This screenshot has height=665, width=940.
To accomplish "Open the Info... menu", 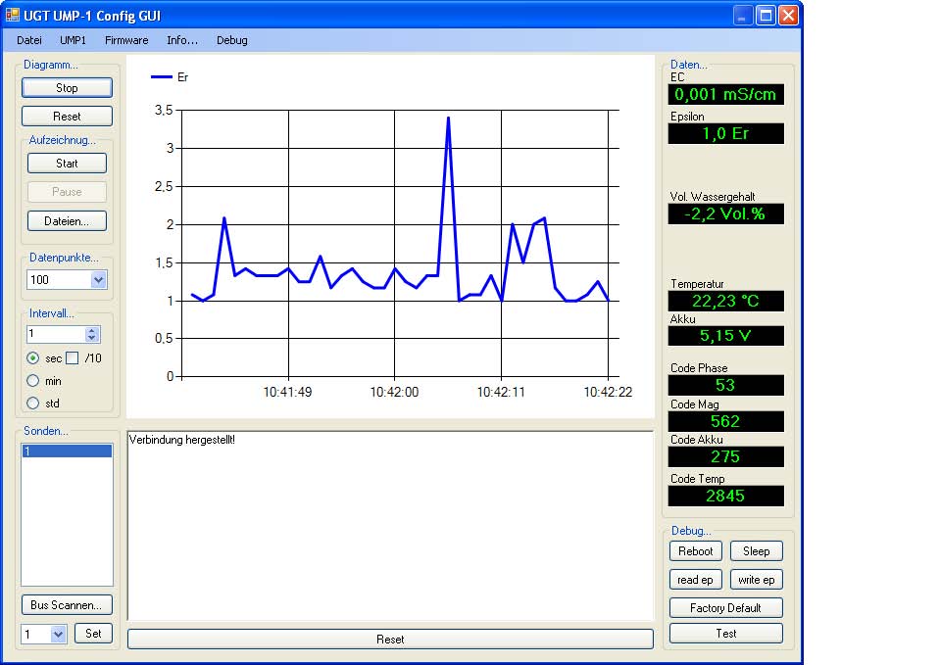I will (x=182, y=40).
